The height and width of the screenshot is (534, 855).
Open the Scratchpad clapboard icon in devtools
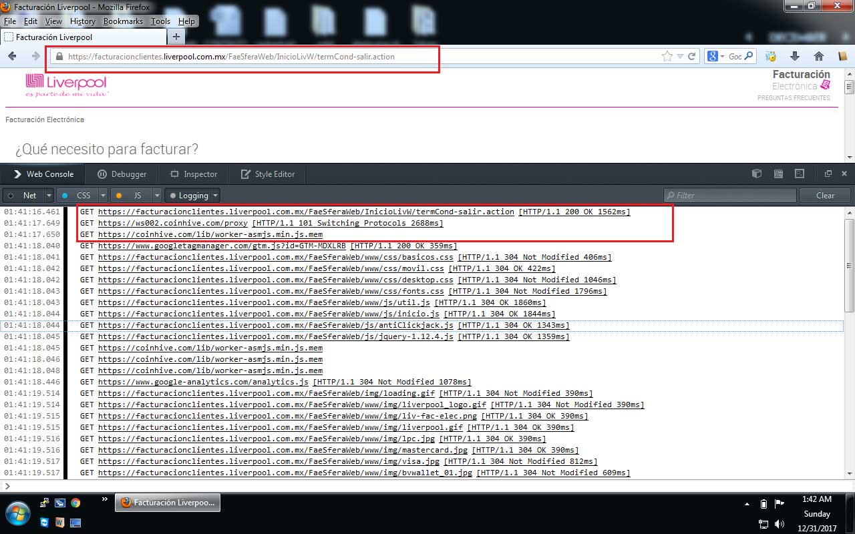click(x=778, y=174)
